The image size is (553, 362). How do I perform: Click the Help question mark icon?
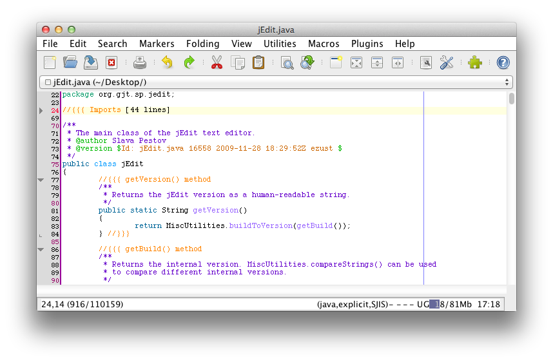click(503, 62)
